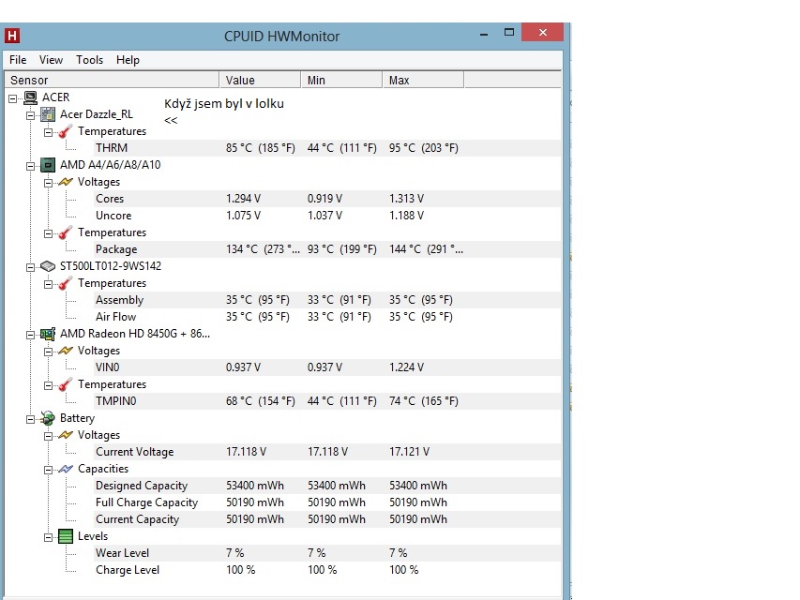Screen dimensions: 800x600
Task: Select the Package temperature row label
Action: coord(116,249)
